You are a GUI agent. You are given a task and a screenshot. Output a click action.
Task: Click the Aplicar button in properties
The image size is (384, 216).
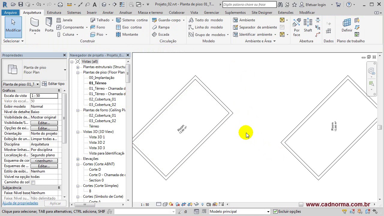55,203
